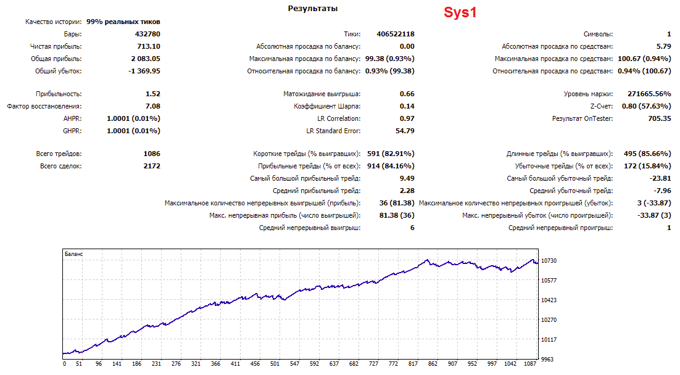Click the Общий убыток value -1 369.95

[x=144, y=71]
